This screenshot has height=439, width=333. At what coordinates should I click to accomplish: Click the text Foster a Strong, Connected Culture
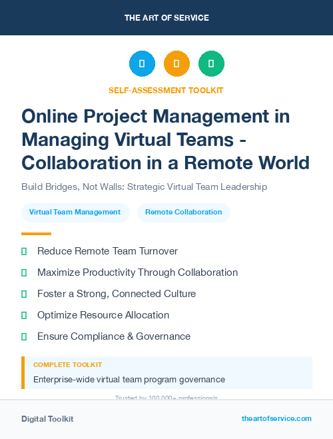(117, 294)
